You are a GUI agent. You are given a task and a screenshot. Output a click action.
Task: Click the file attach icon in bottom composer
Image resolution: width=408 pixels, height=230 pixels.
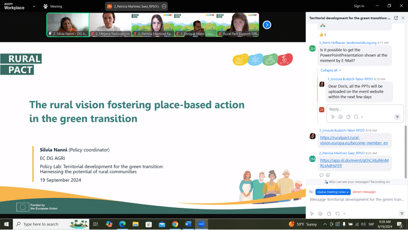[x=329, y=214]
